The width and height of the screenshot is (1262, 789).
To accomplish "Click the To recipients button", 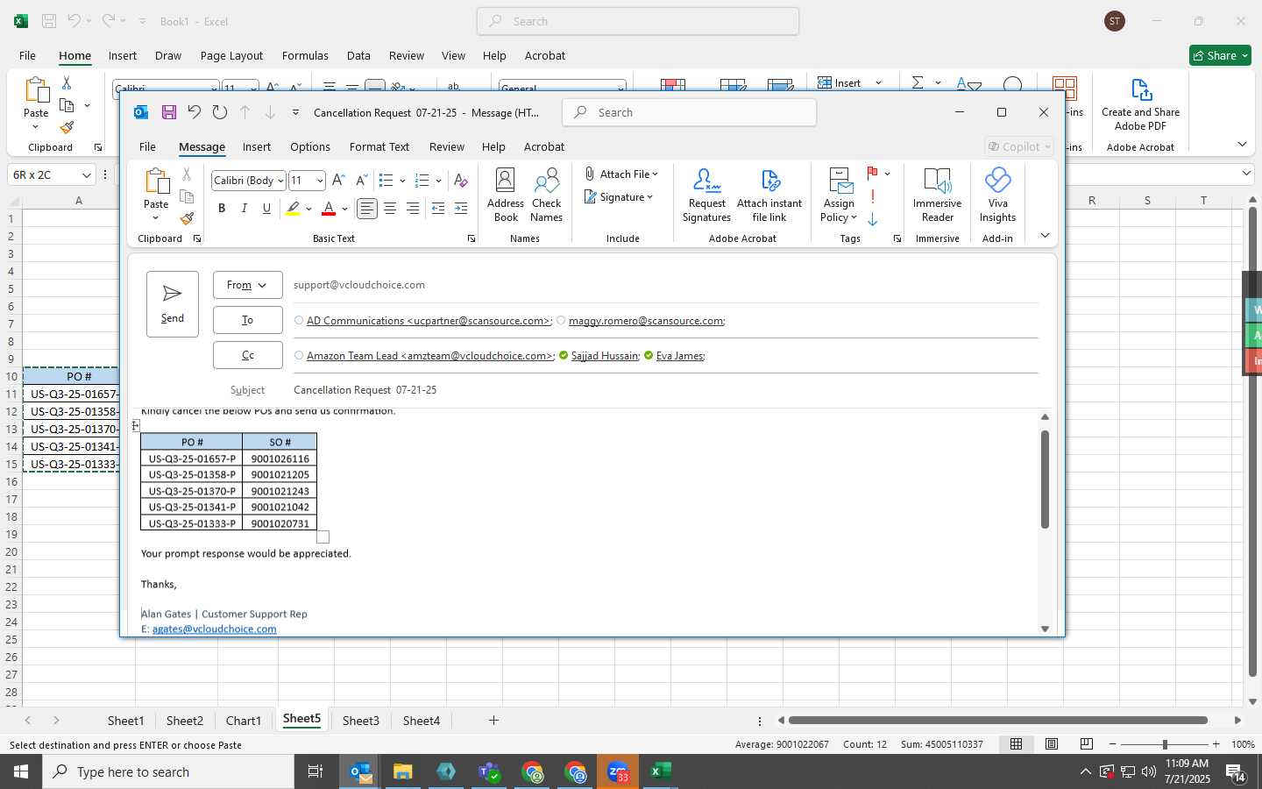I will coord(247,320).
